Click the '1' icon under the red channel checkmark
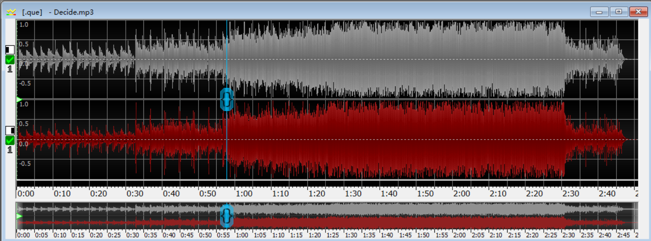The image size is (651, 241). click(10, 150)
